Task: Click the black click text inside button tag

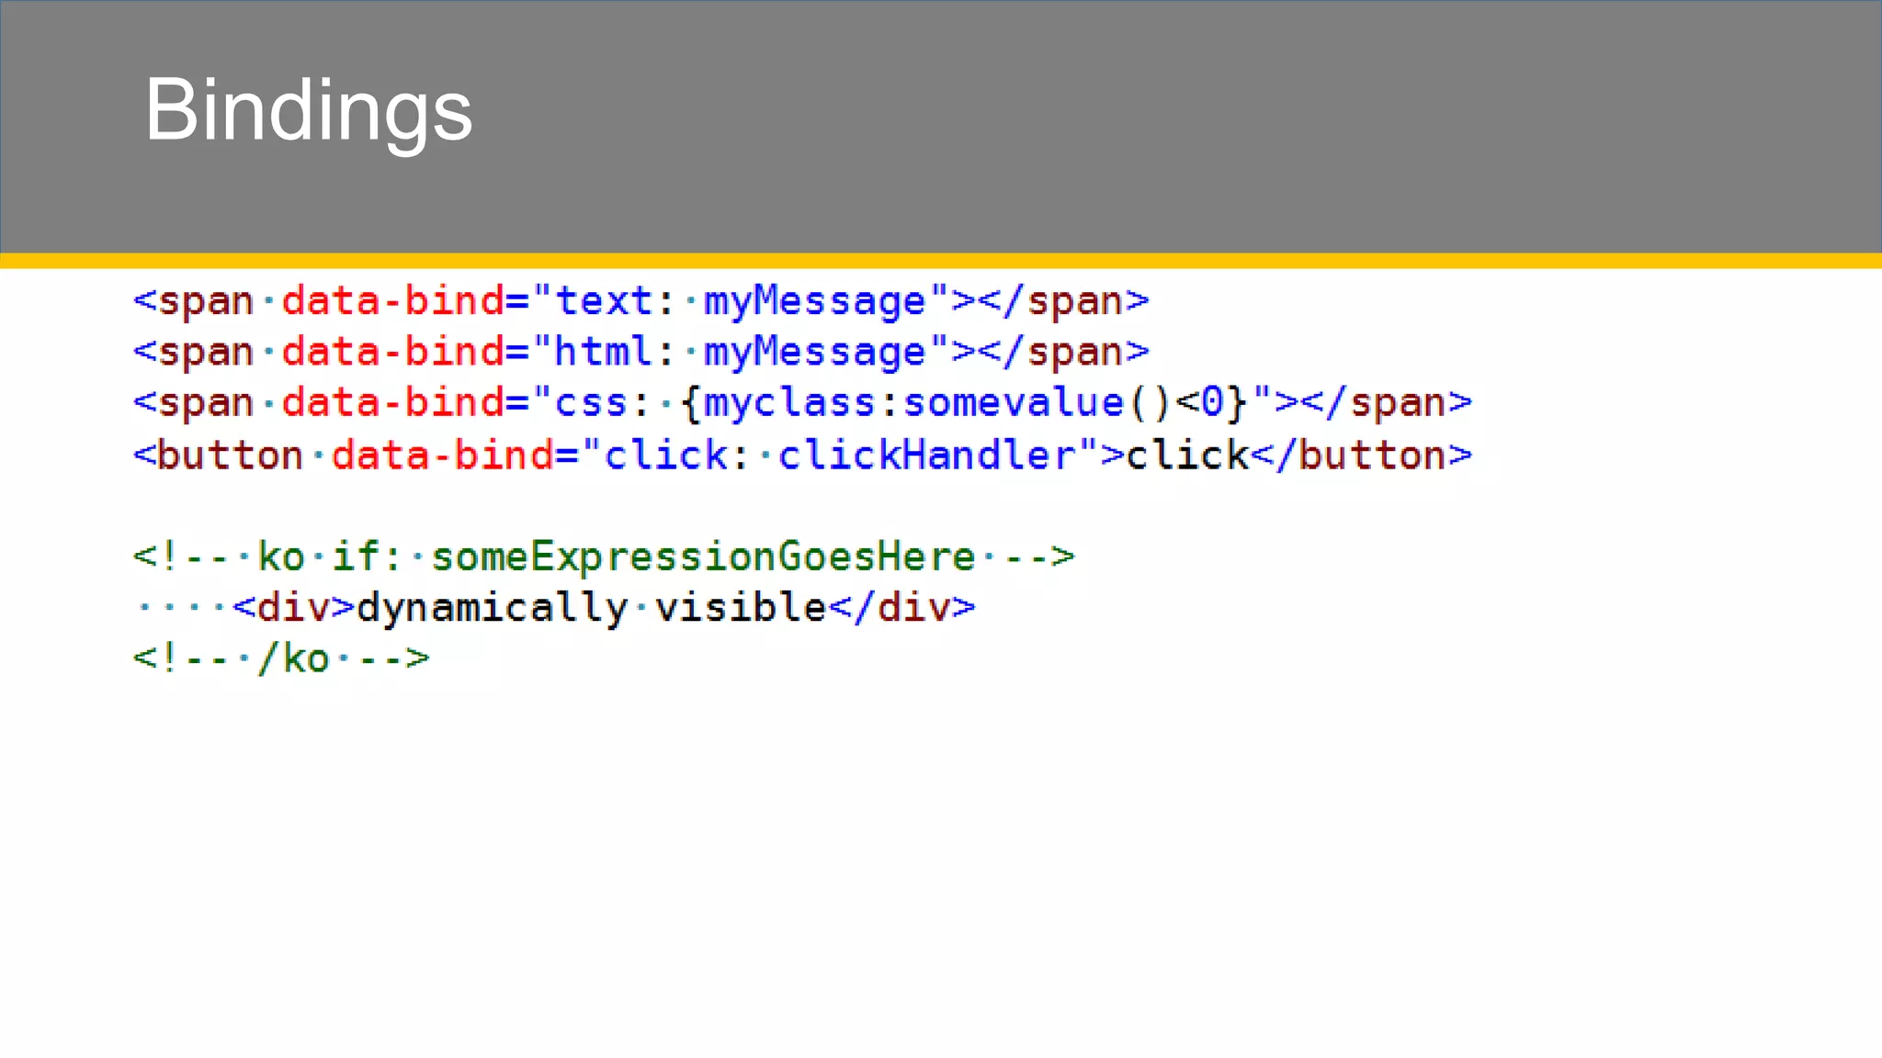Action: pos(1186,456)
